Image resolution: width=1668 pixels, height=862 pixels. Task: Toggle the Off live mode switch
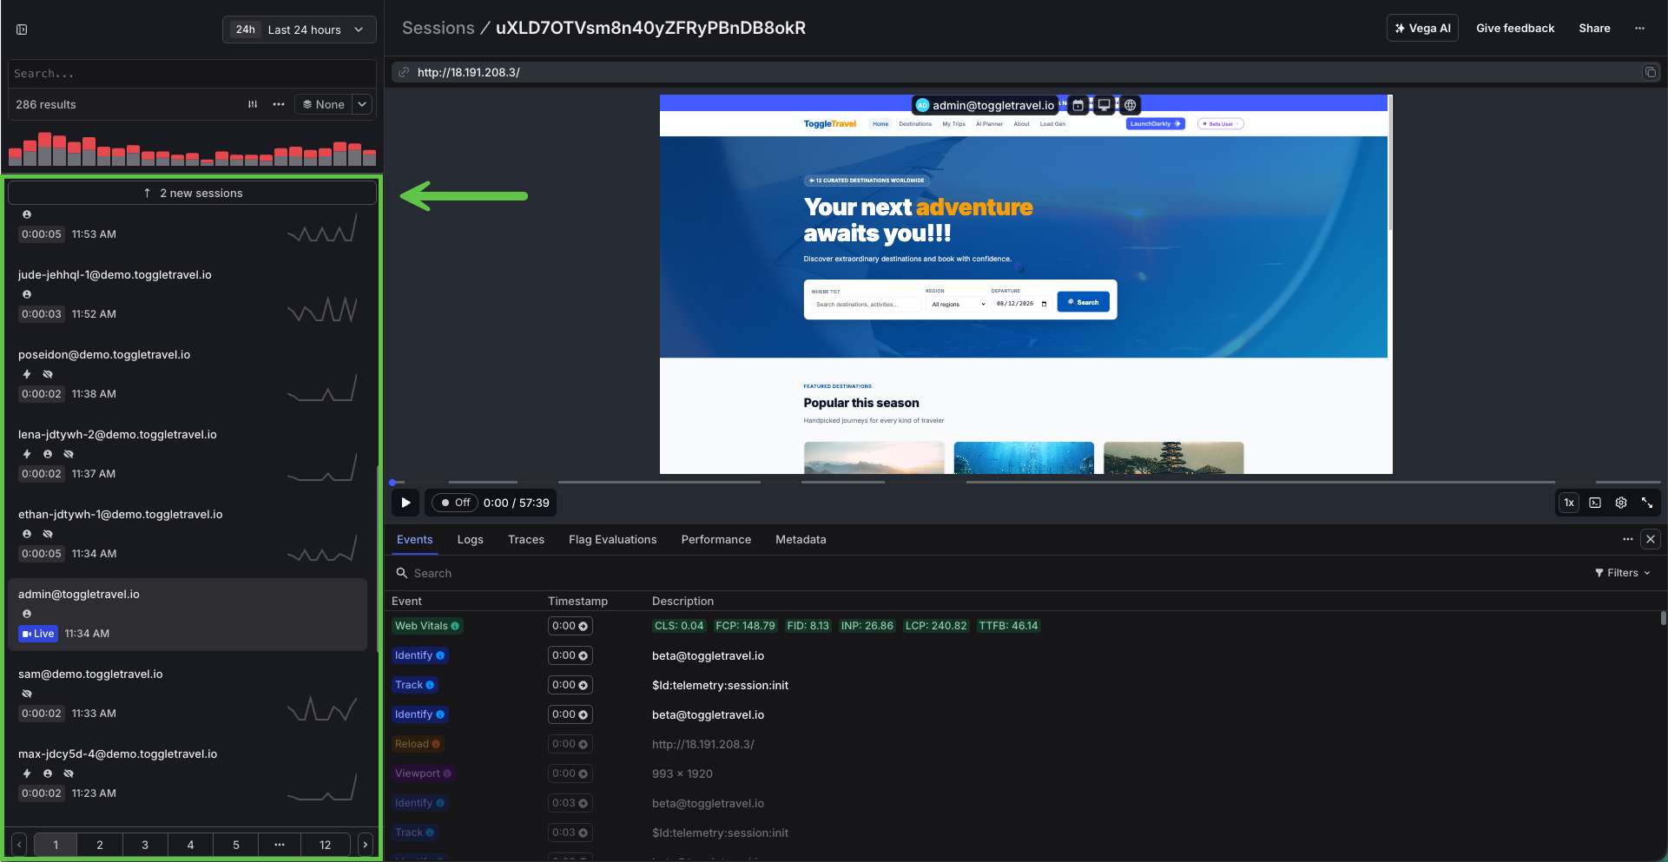(455, 503)
